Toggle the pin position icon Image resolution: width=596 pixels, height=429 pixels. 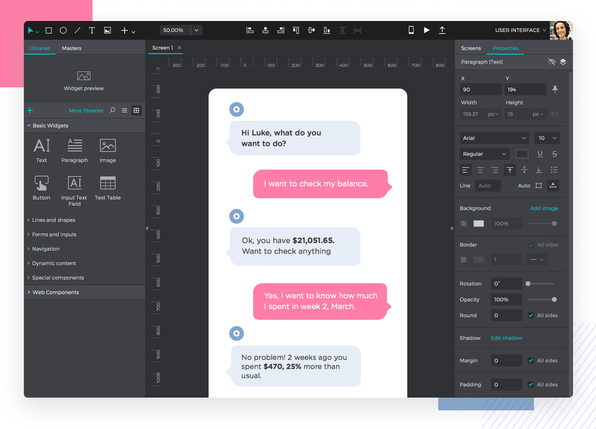click(555, 89)
